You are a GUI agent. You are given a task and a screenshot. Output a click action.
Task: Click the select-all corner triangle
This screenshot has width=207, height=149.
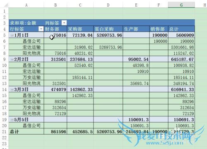click(x=6, y=5)
